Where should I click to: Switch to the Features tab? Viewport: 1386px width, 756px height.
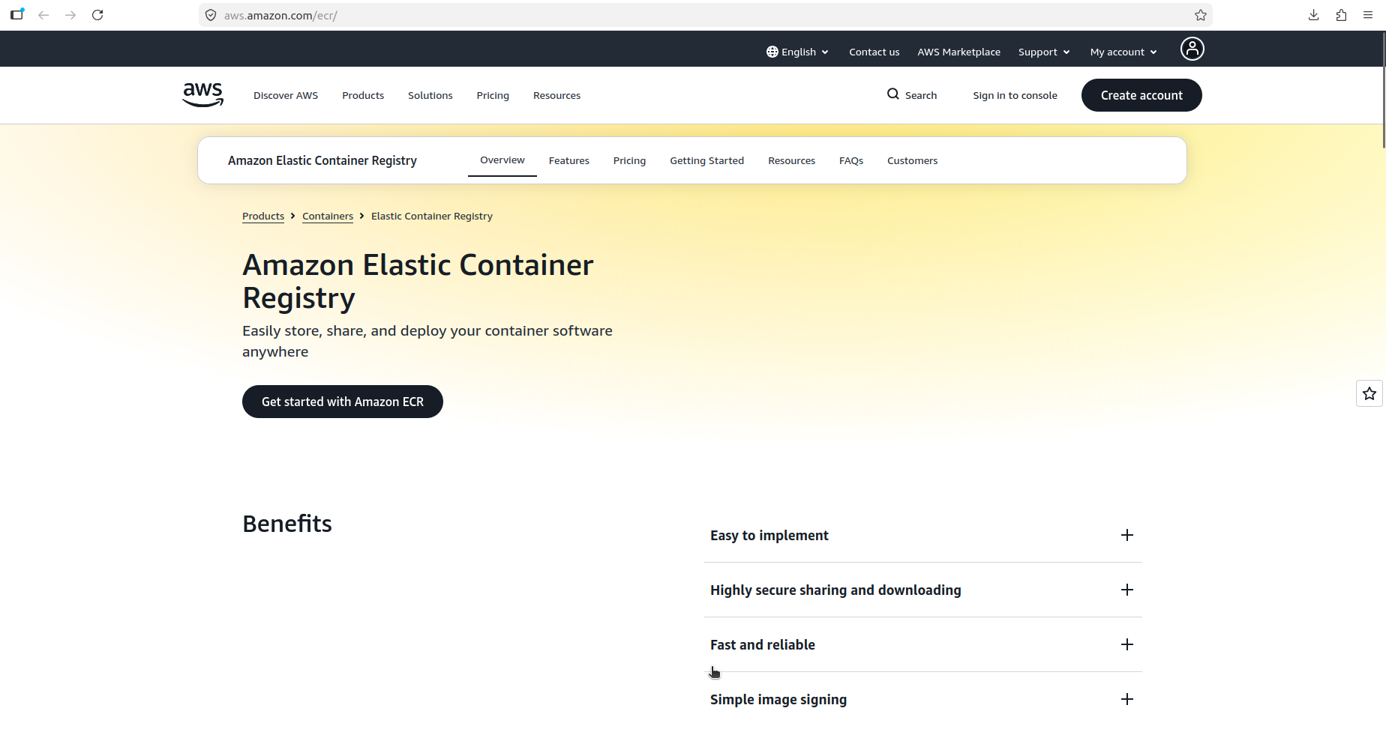(568, 160)
